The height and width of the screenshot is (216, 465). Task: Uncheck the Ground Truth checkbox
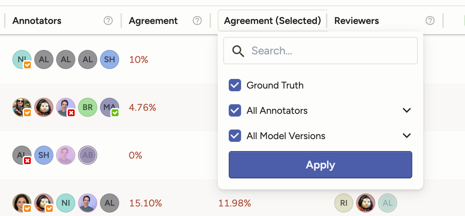click(235, 85)
